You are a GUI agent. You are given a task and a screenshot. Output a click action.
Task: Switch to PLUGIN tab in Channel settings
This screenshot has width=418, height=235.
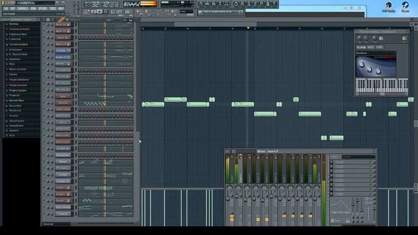tap(361, 48)
